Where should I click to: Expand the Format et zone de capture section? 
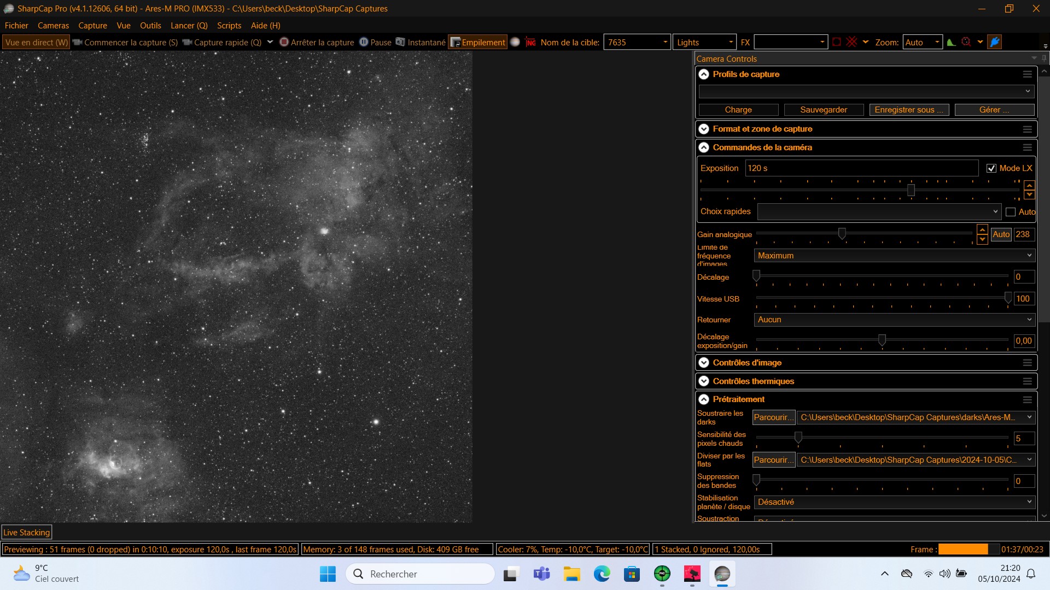(x=704, y=129)
